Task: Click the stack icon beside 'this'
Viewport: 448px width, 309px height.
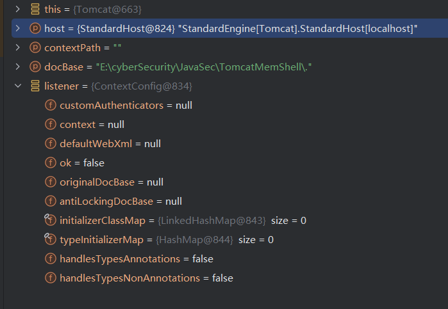Action: 35,10
